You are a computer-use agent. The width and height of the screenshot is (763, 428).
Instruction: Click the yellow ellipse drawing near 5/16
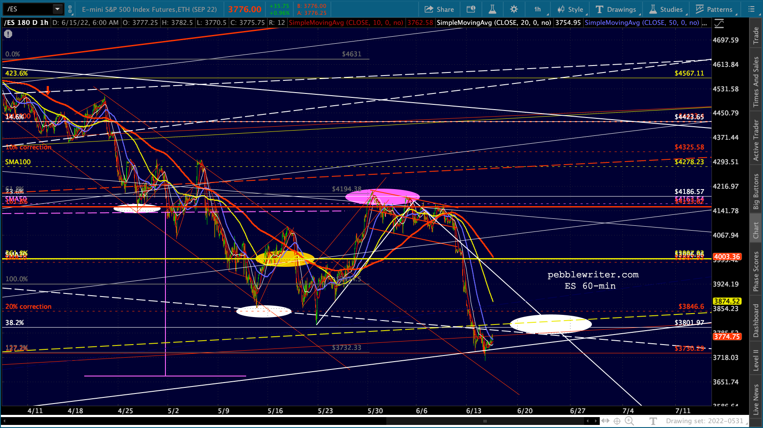(285, 259)
